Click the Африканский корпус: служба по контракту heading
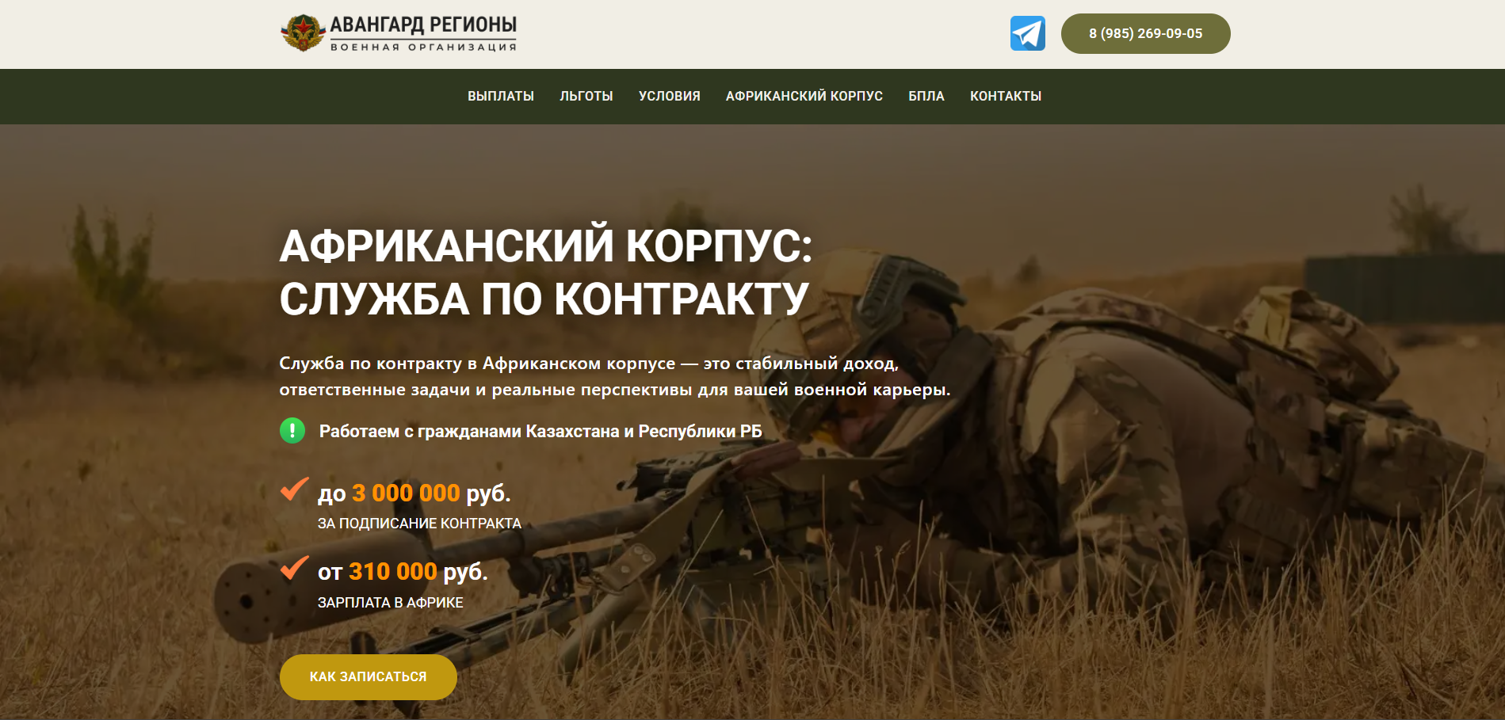 (545, 272)
